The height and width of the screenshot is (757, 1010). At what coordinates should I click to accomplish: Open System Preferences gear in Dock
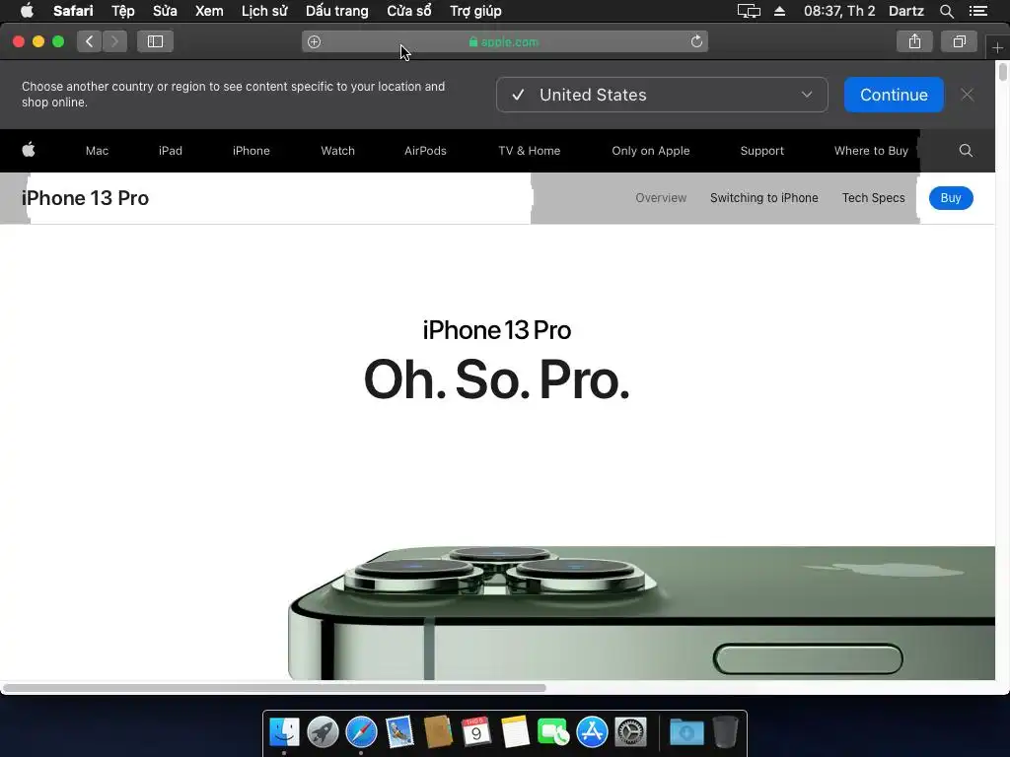[630, 732]
